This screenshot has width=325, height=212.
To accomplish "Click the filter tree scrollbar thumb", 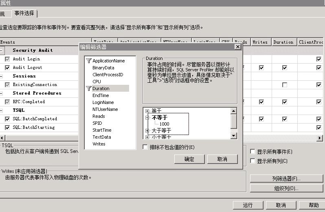I will click(234, 121).
